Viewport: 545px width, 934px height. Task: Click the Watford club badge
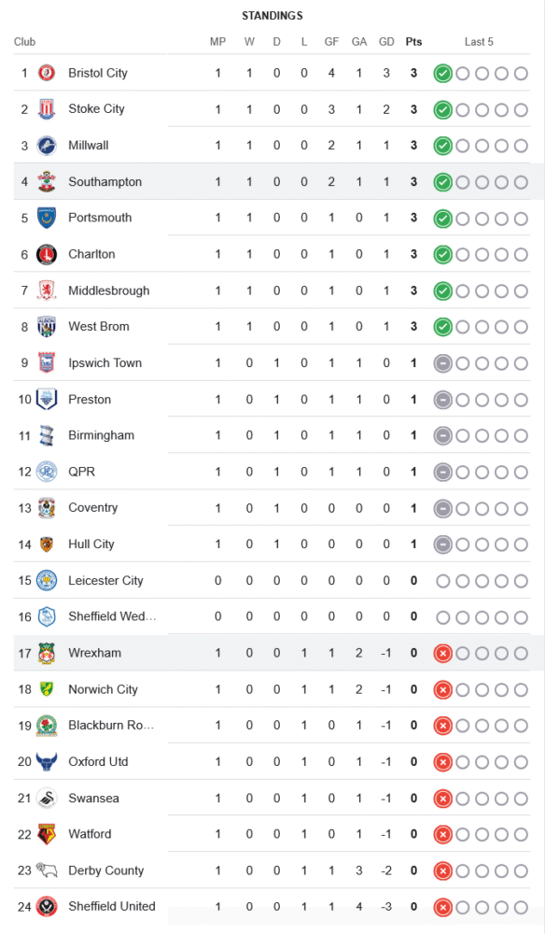(47, 834)
